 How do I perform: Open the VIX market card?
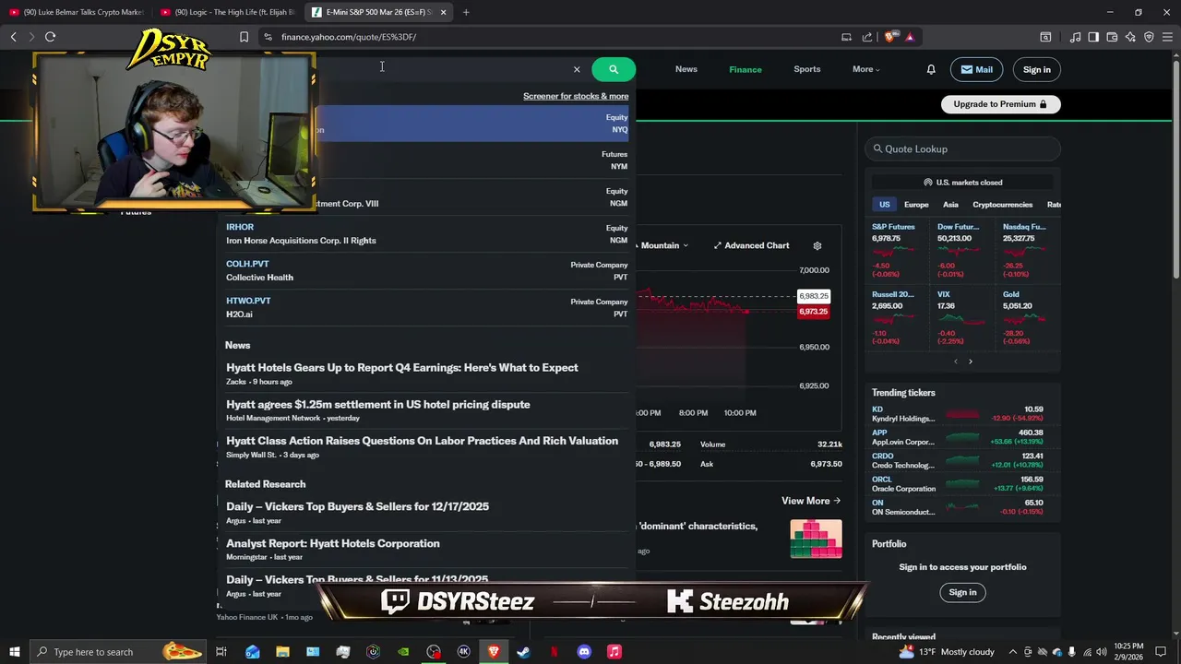pos(961,316)
